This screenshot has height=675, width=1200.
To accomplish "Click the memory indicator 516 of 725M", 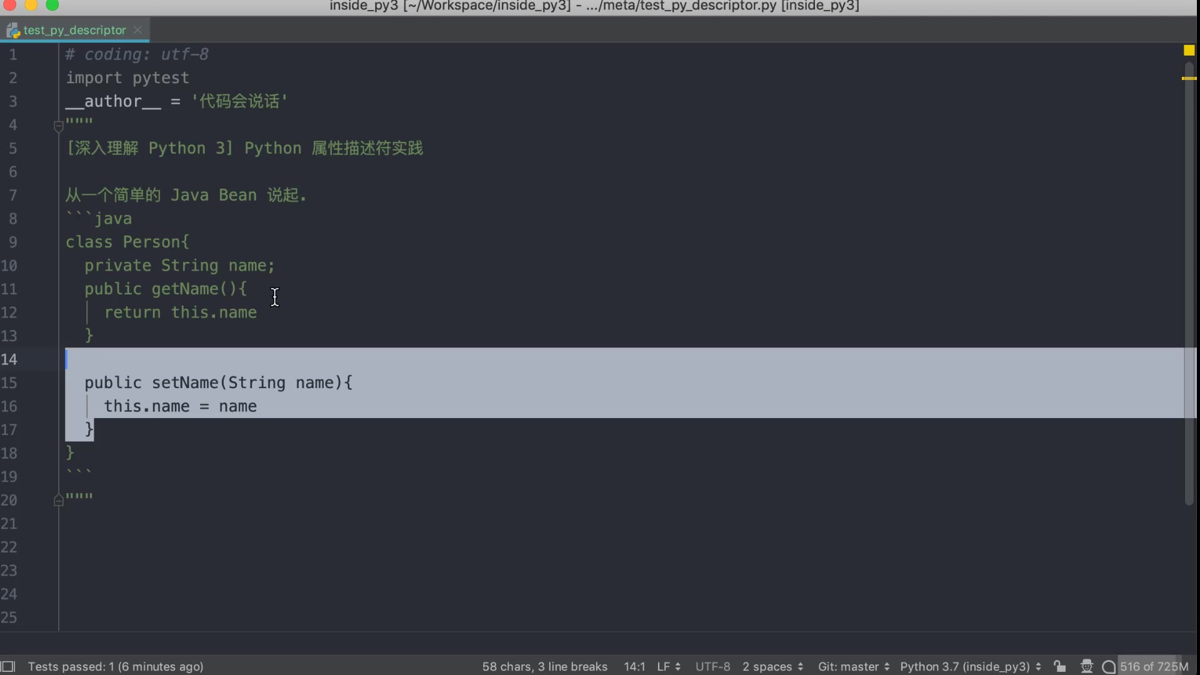I will 1154,666.
